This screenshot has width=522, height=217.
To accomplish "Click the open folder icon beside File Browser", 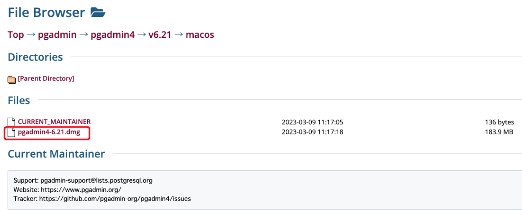I will [98, 12].
